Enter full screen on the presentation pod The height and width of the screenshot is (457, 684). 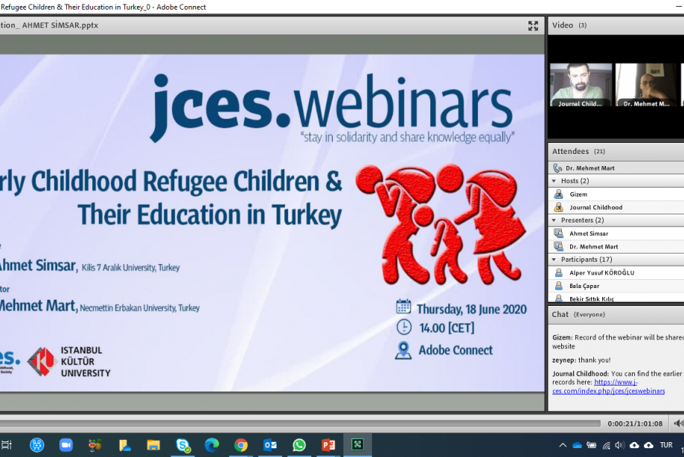[533, 26]
